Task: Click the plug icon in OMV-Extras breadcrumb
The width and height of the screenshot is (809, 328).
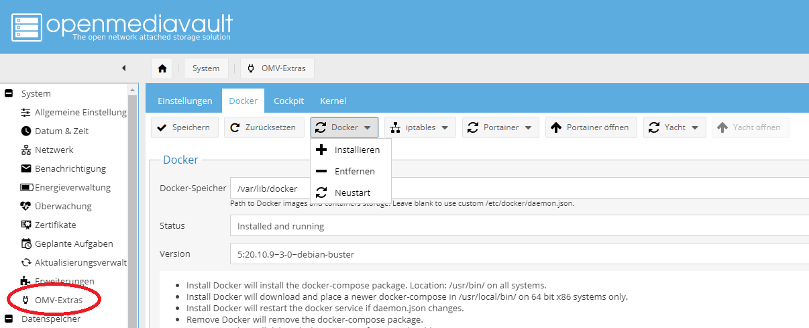Action: click(x=251, y=68)
